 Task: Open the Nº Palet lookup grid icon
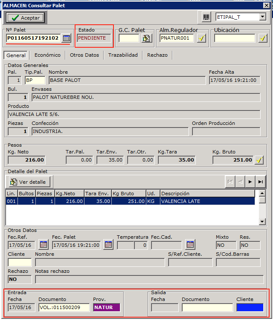pos(66,38)
